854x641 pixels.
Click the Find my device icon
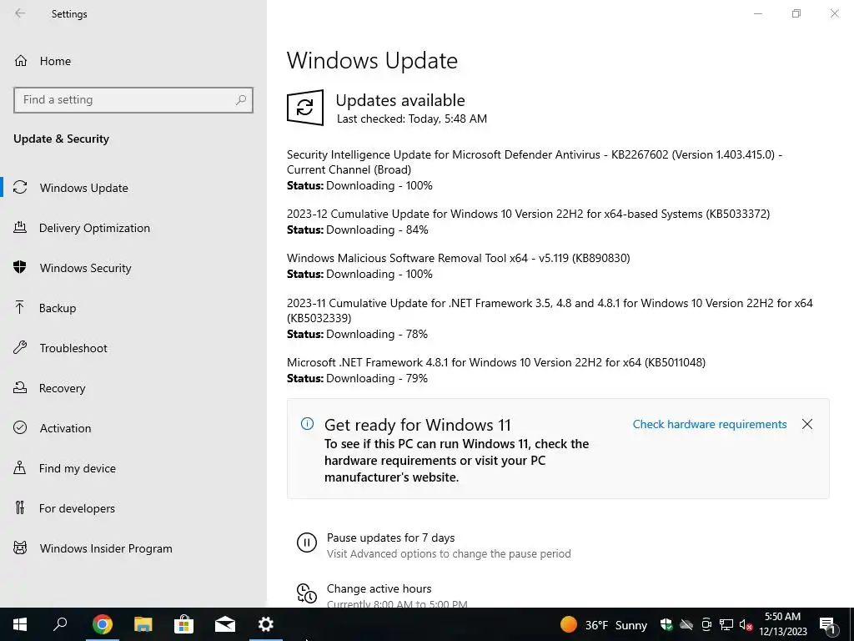pyautogui.click(x=20, y=467)
